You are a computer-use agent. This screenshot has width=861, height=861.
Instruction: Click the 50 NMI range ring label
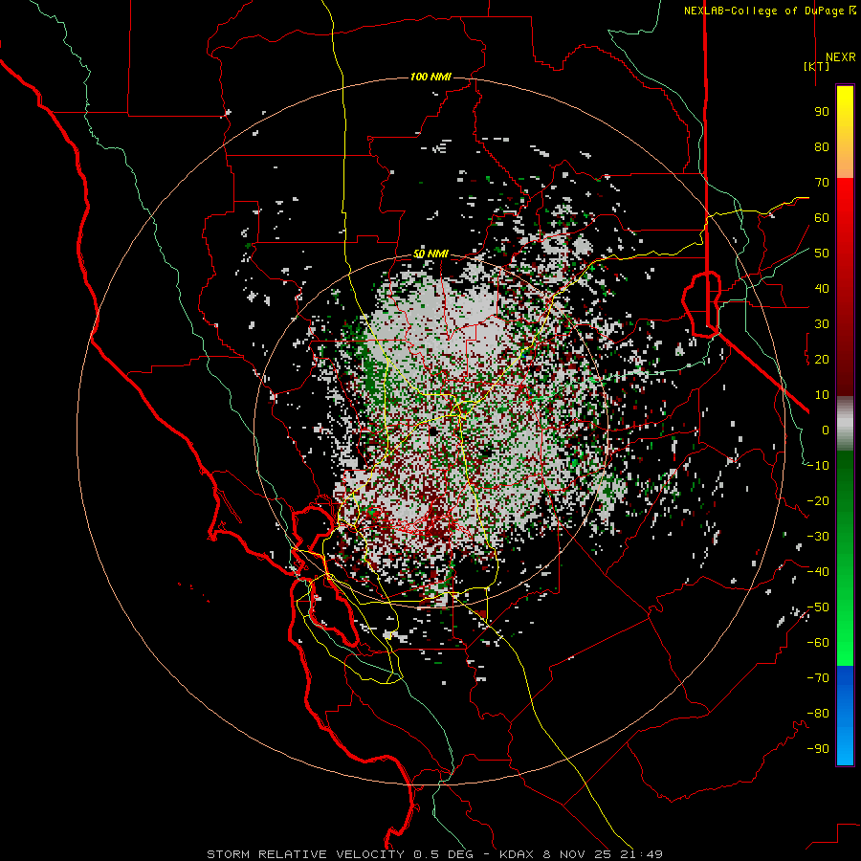(430, 254)
